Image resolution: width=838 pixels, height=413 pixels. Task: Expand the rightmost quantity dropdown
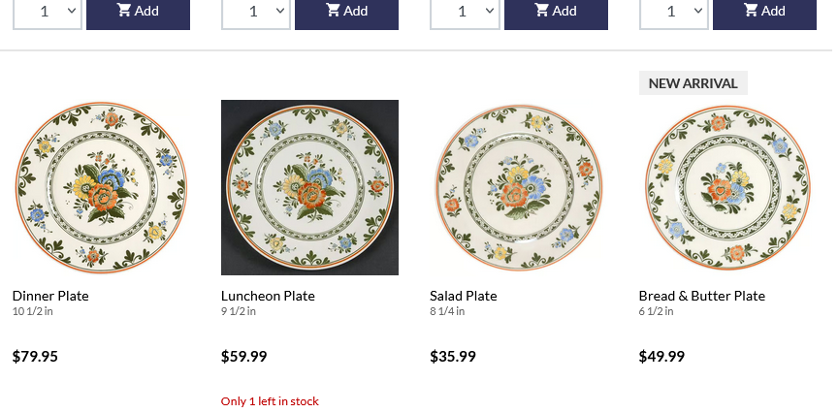pos(673,12)
